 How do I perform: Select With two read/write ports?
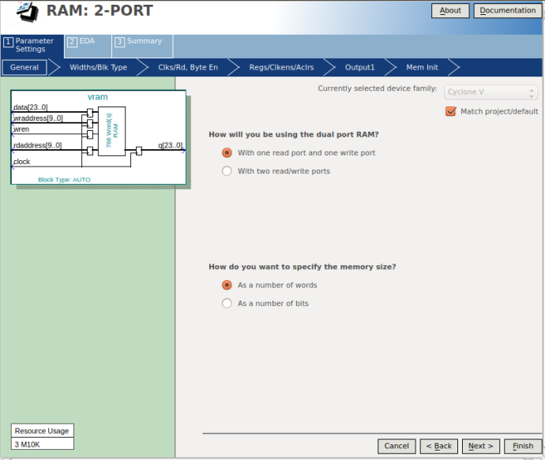coord(227,171)
